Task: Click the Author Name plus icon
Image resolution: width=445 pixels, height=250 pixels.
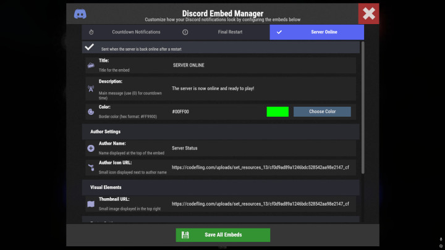Action: click(91, 148)
